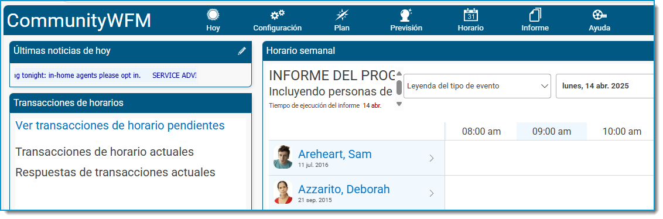663x219 pixels.
Task: Click the 21 sep. 2015 date under Deborah
Action: pos(315,200)
